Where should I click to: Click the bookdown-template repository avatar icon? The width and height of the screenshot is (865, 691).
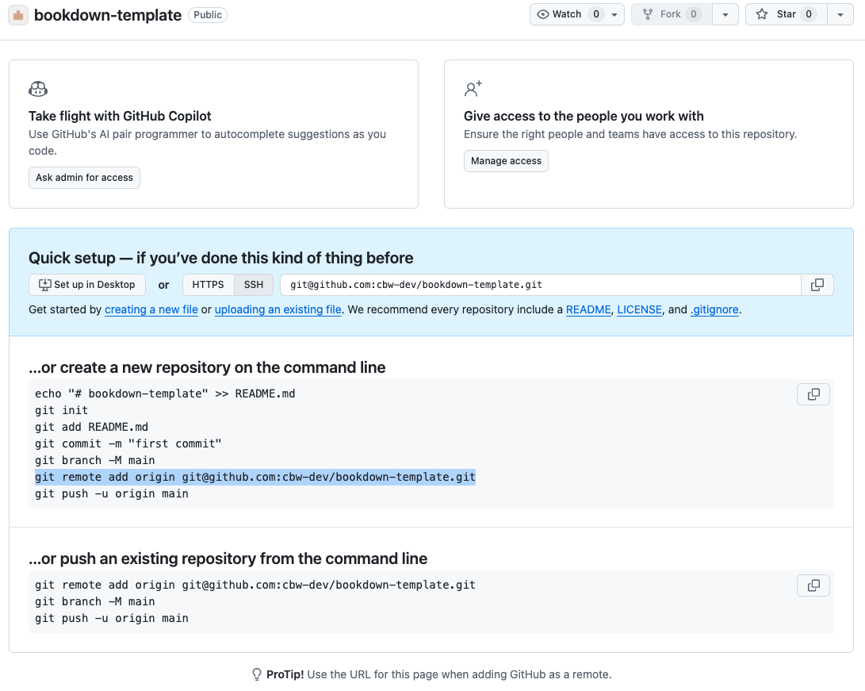click(18, 15)
